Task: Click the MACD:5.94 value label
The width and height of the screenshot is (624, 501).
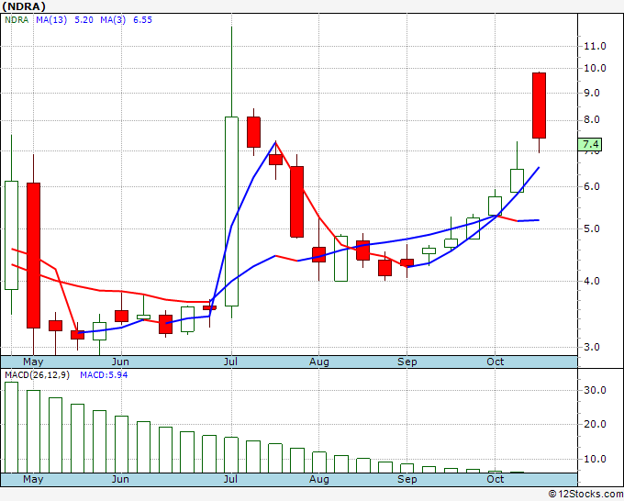Action: click(104, 375)
